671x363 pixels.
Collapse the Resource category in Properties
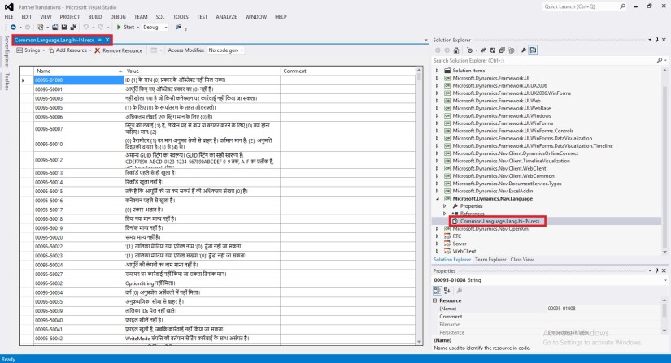pos(435,300)
